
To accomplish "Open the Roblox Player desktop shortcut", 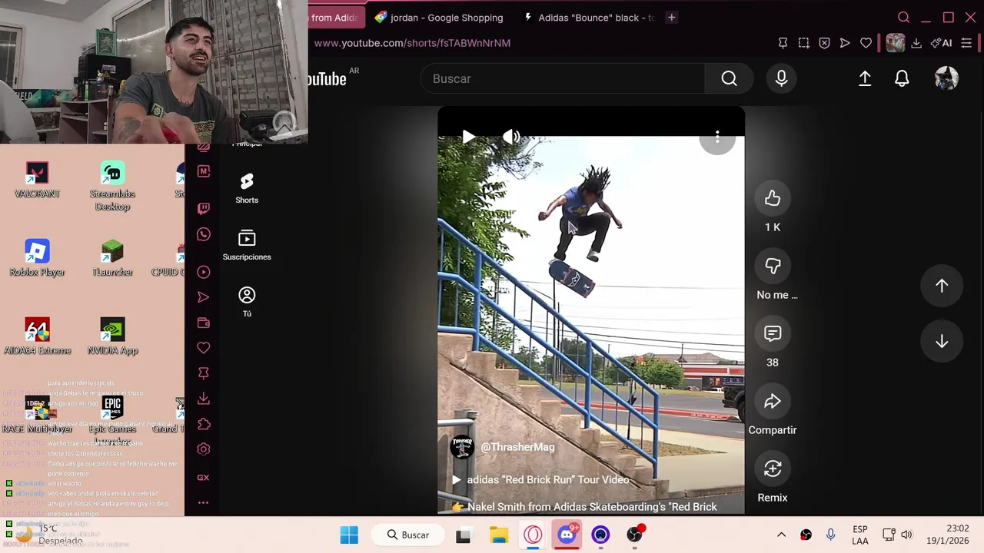I will (37, 258).
